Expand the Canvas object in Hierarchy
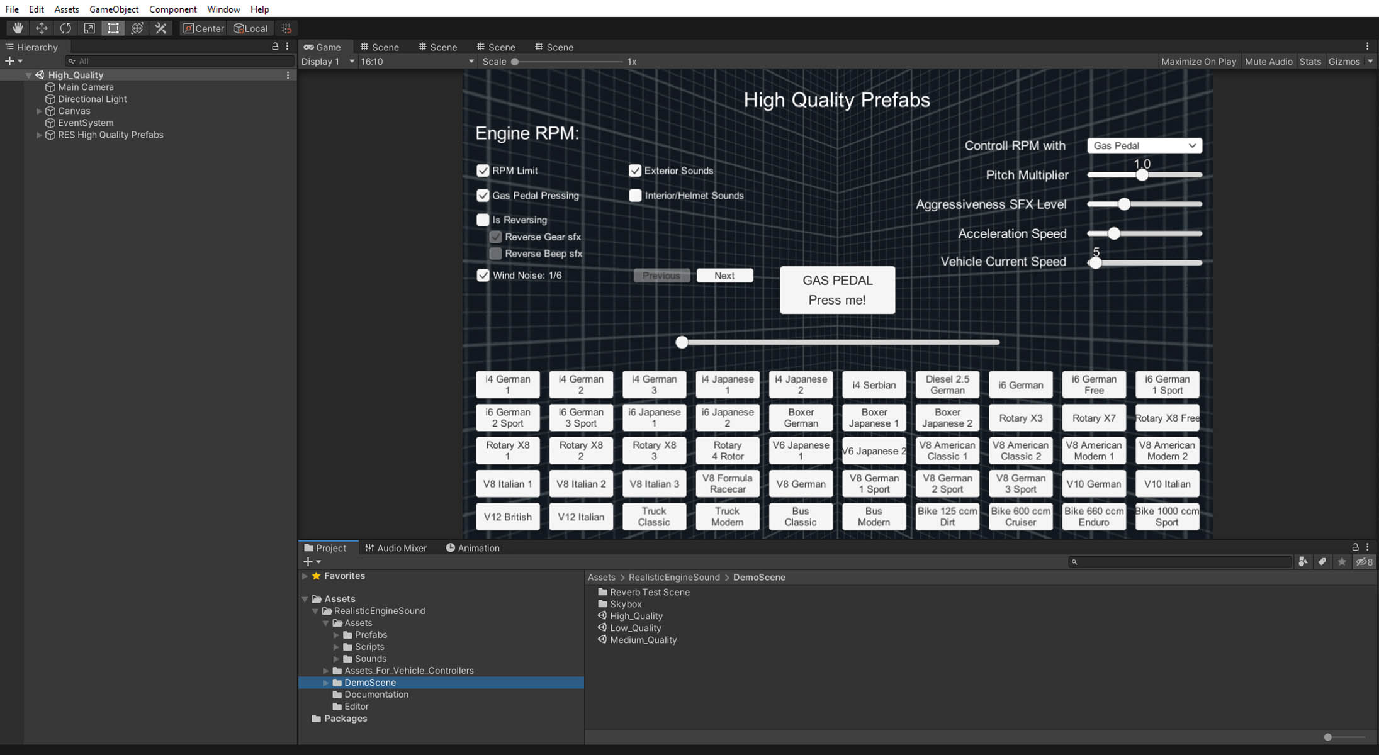Image resolution: width=1379 pixels, height=755 pixels. tap(39, 111)
